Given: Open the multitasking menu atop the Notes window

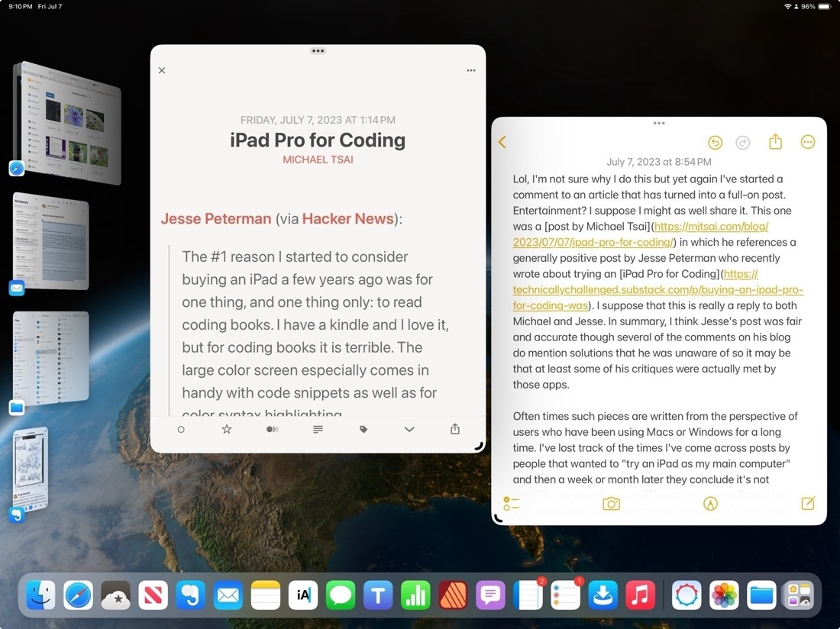Looking at the screenshot, I should [x=659, y=122].
